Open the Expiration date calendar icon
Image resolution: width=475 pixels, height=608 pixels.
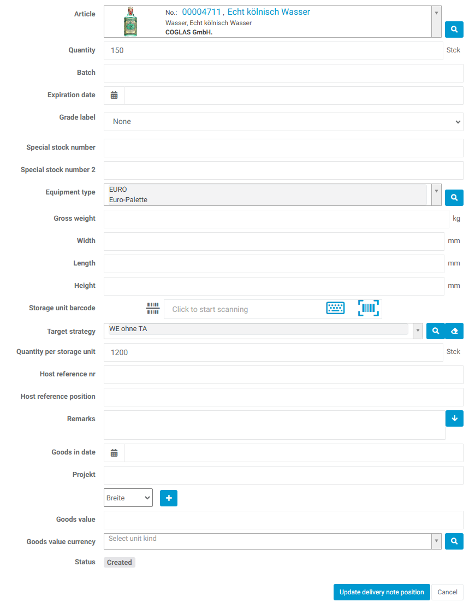tap(114, 96)
